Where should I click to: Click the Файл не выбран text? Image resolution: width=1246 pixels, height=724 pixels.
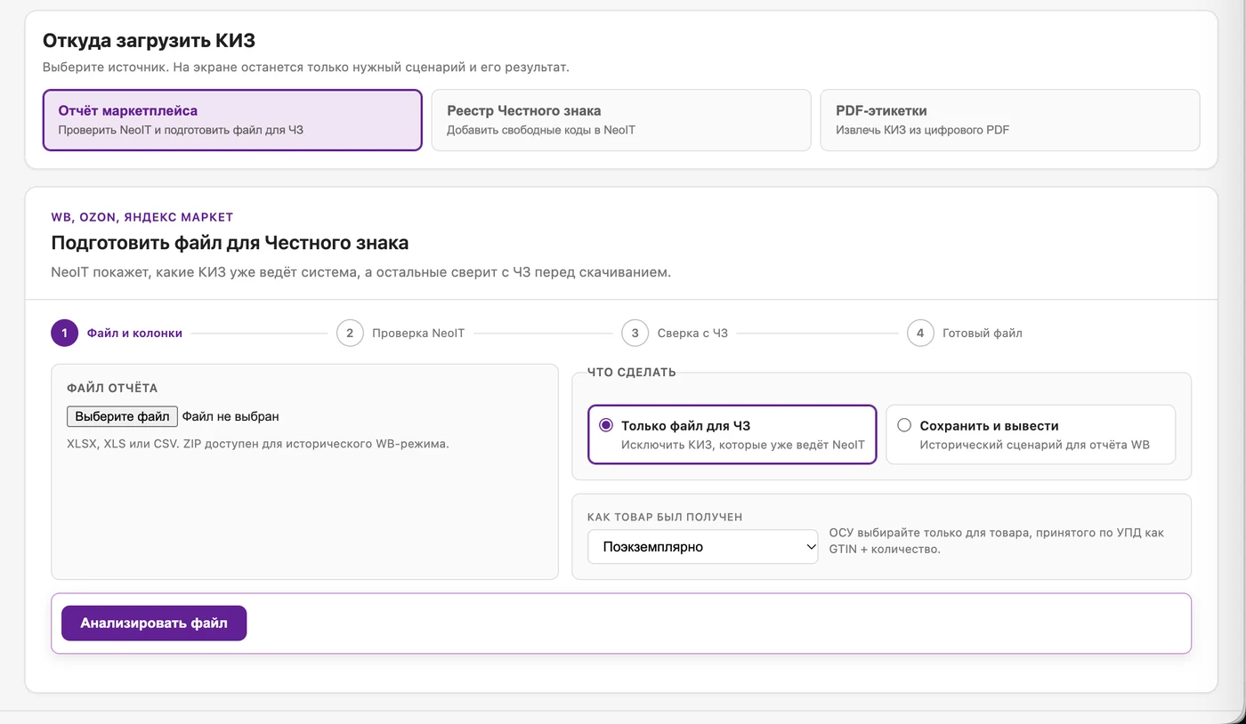coord(231,416)
